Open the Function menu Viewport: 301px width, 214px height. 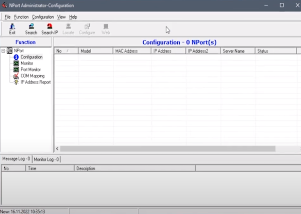click(21, 17)
